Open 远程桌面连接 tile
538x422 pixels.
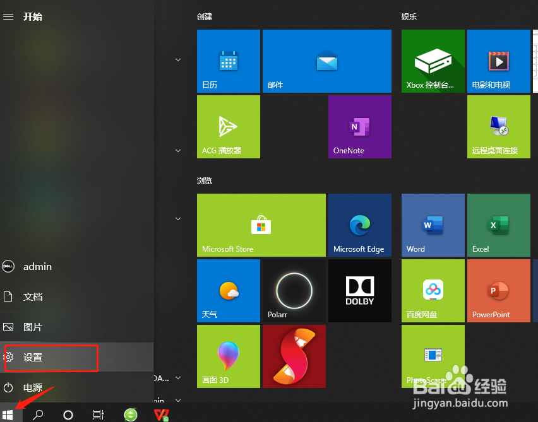tap(499, 127)
